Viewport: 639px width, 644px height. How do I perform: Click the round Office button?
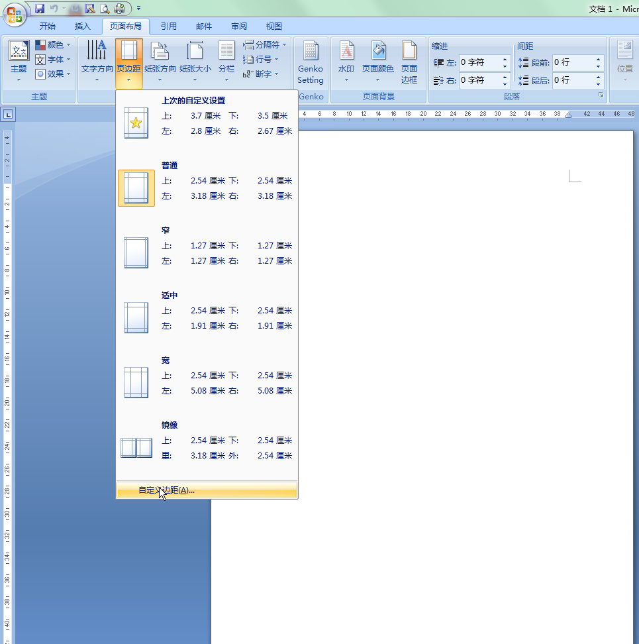click(15, 15)
